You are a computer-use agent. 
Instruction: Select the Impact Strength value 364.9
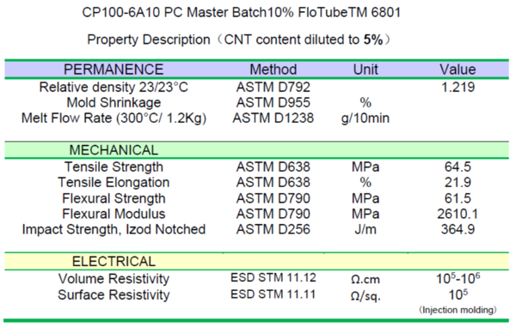click(x=458, y=229)
